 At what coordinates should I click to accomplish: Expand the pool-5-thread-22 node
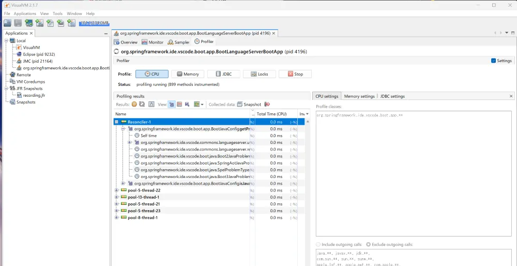click(x=116, y=190)
